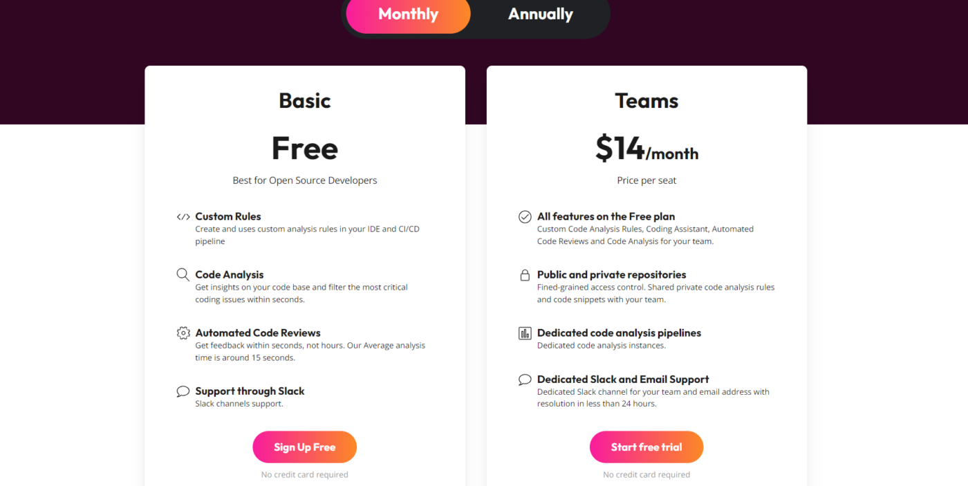Click the Support through Slack chat bubble icon

tap(183, 391)
